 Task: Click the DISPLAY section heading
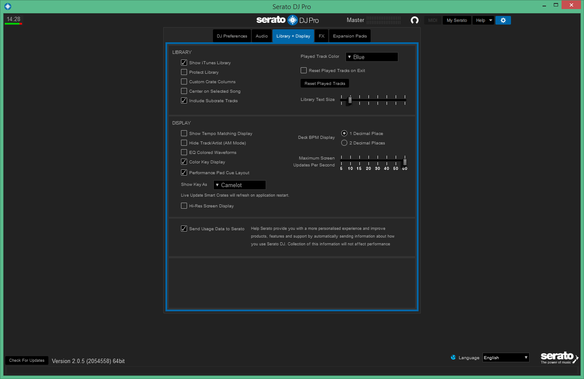(x=181, y=123)
